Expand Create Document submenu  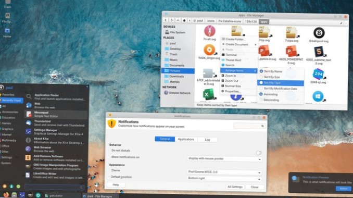tap(239, 44)
